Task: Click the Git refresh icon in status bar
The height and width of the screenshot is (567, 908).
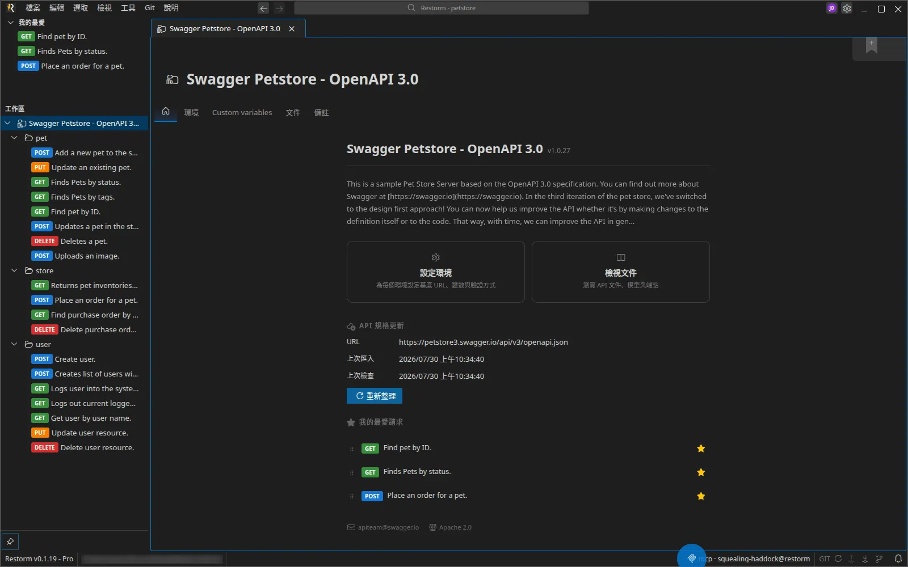Action: (838, 558)
